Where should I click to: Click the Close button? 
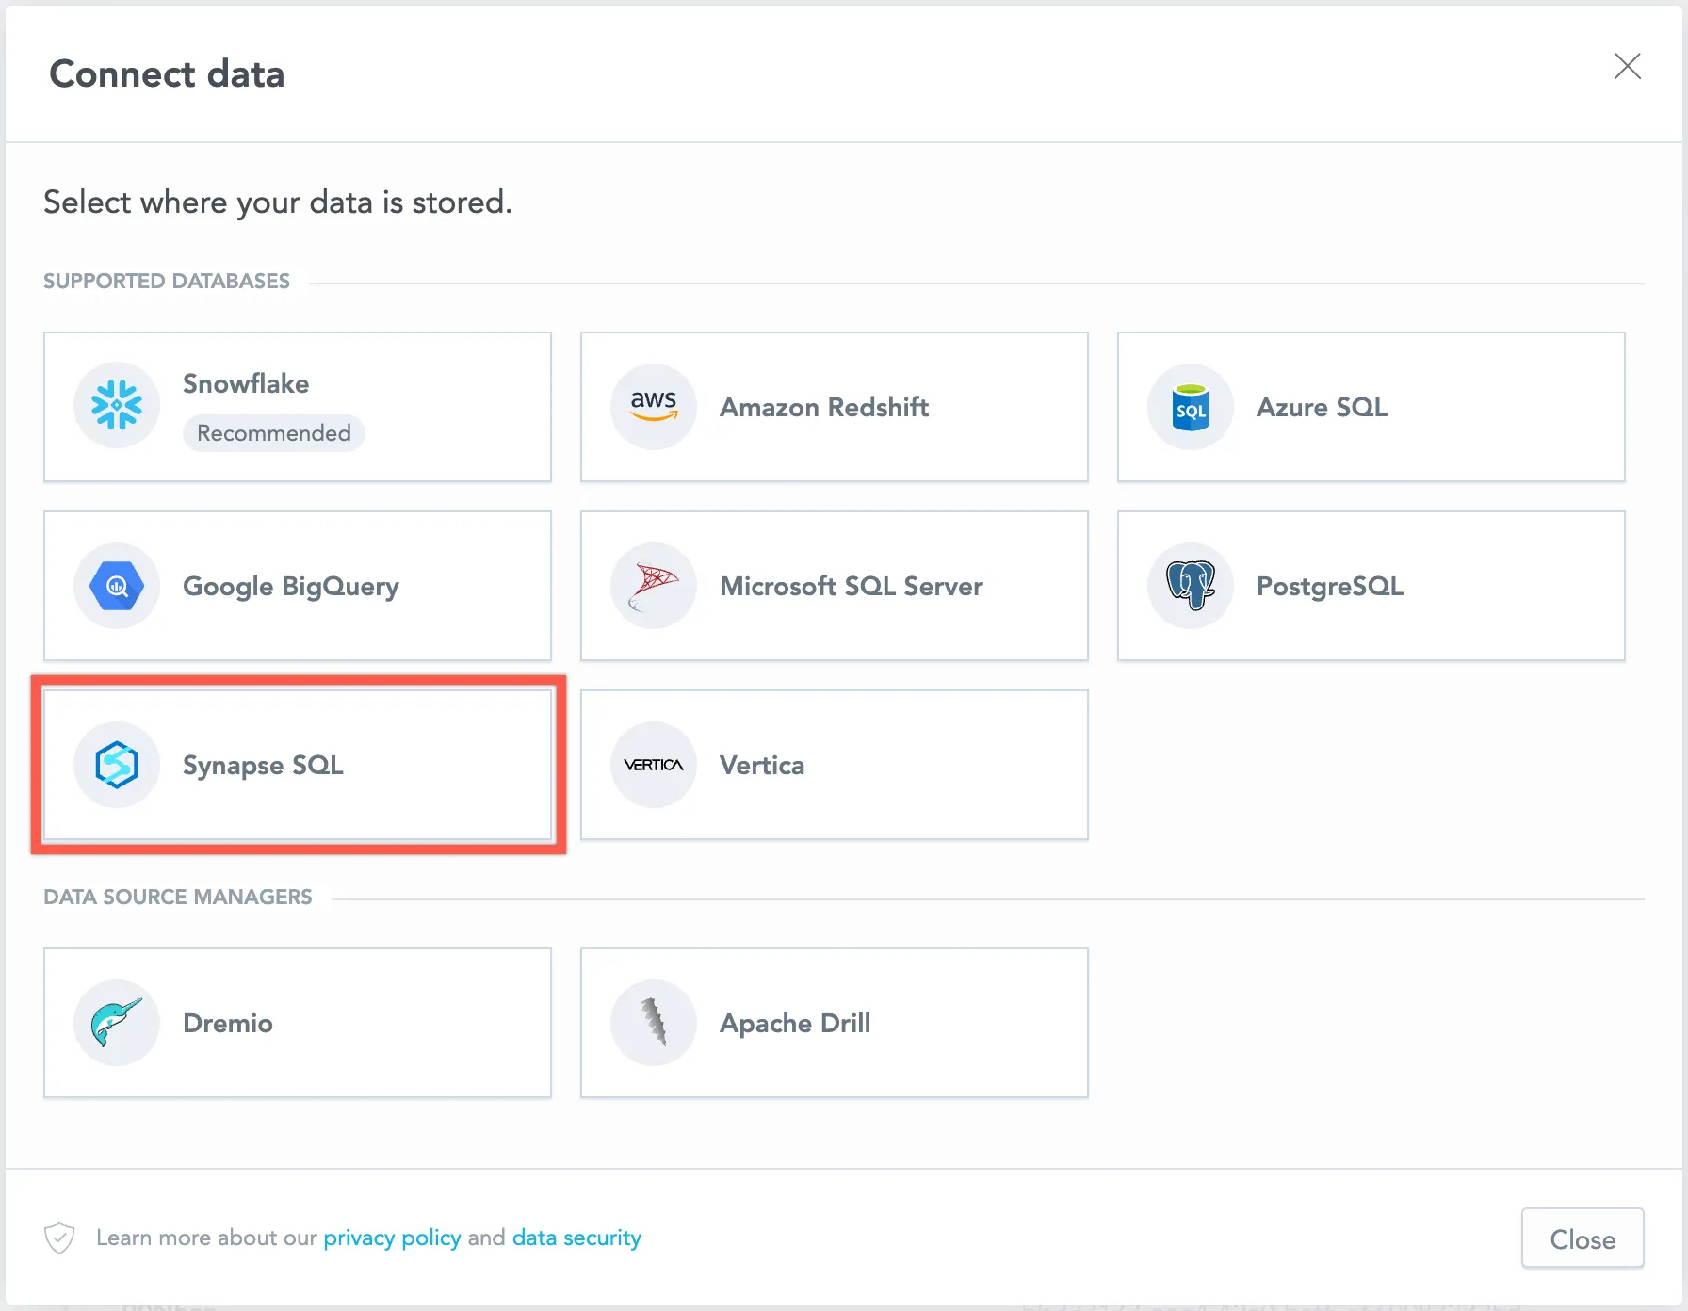tap(1582, 1238)
